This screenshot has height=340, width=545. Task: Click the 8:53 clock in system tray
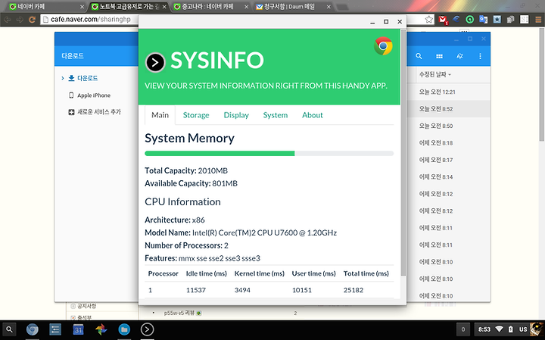[x=484, y=329]
